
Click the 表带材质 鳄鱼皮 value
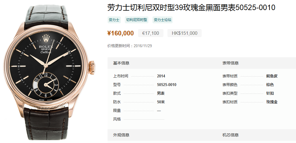click(272, 76)
